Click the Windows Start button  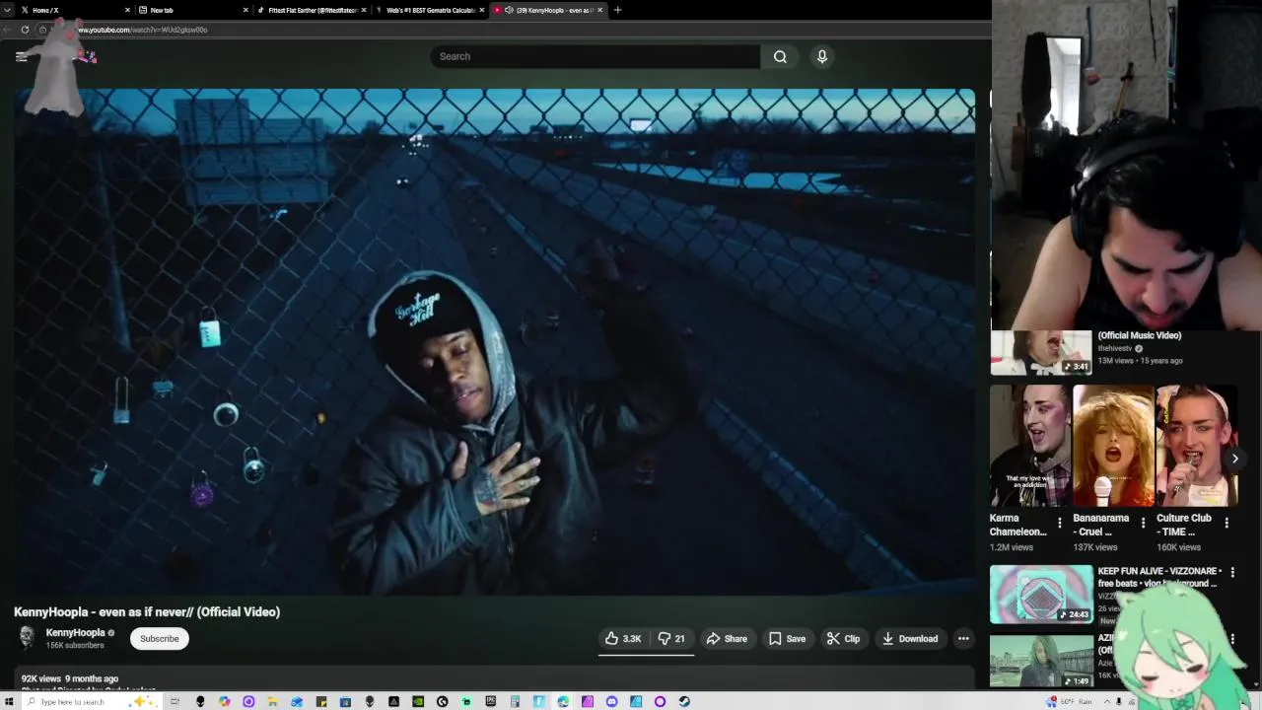click(x=10, y=701)
